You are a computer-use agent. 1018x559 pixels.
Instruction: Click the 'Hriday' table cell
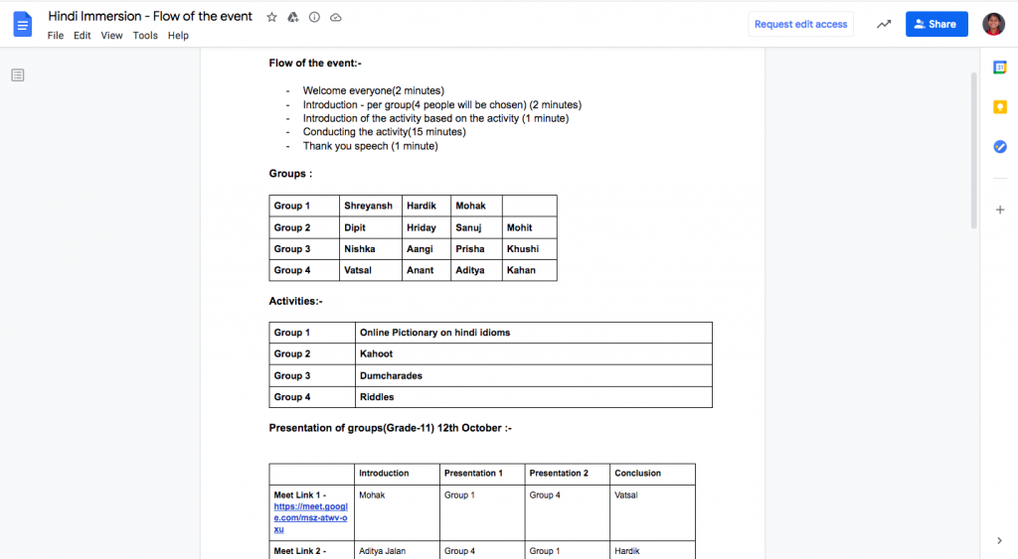click(425, 227)
